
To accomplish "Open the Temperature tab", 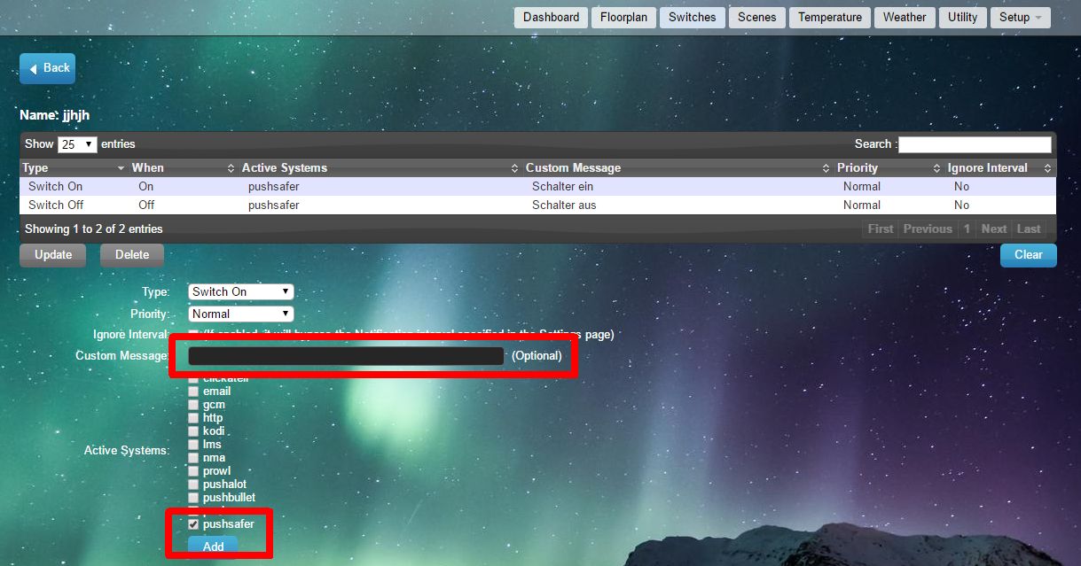I will tap(829, 17).
